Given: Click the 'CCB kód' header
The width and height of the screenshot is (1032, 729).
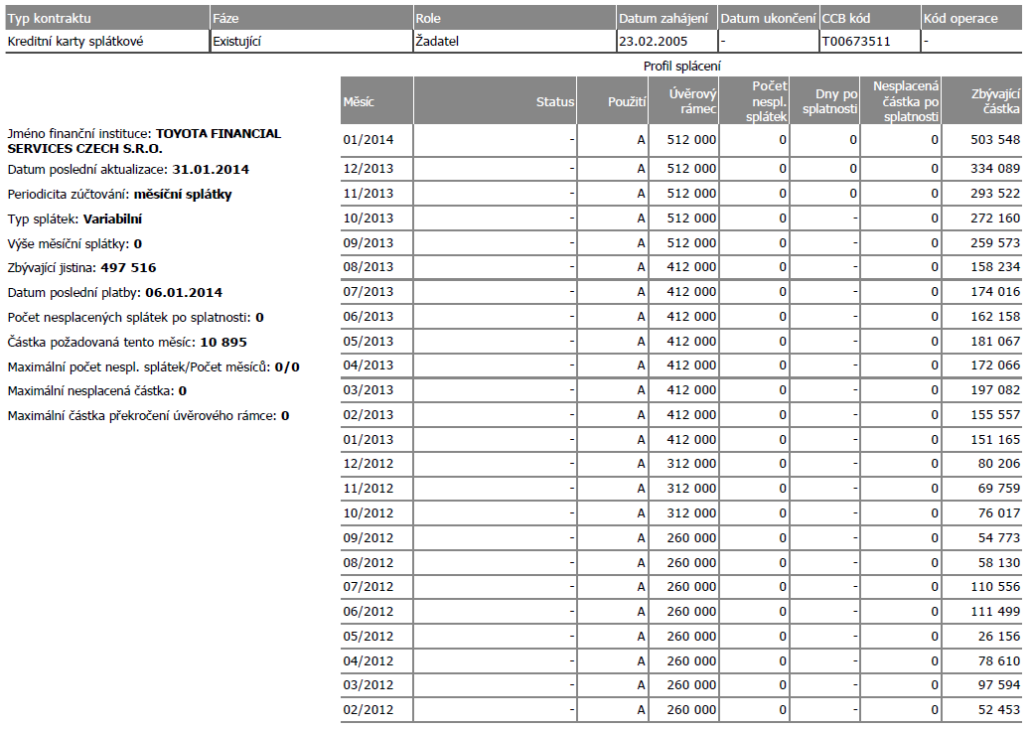Looking at the screenshot, I should point(870,19).
